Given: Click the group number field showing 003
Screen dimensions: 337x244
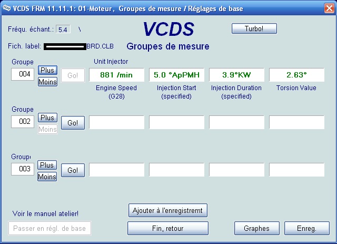Looking at the screenshot, I should click(23, 169).
